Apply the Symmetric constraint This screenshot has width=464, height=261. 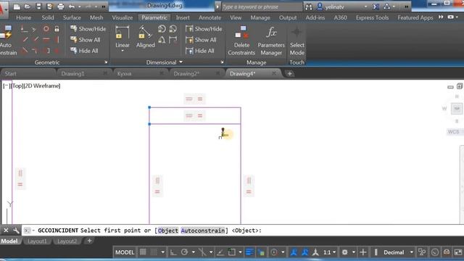pos(46,51)
